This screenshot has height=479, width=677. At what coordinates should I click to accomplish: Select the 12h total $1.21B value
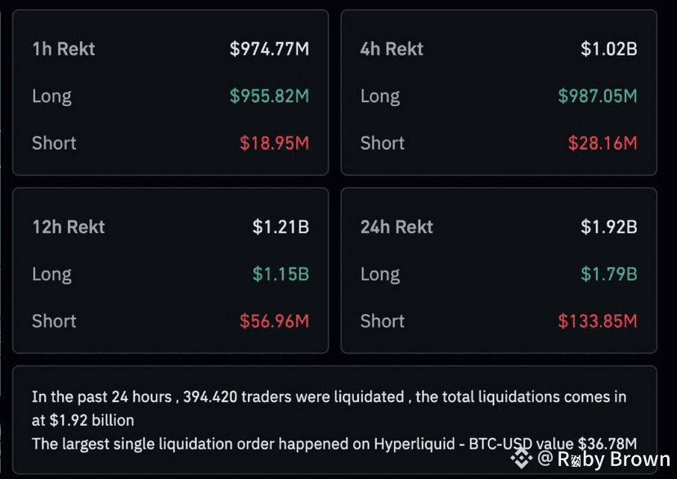pyautogui.click(x=280, y=227)
